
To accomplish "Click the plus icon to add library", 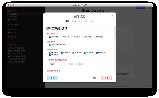I will [9, 24].
